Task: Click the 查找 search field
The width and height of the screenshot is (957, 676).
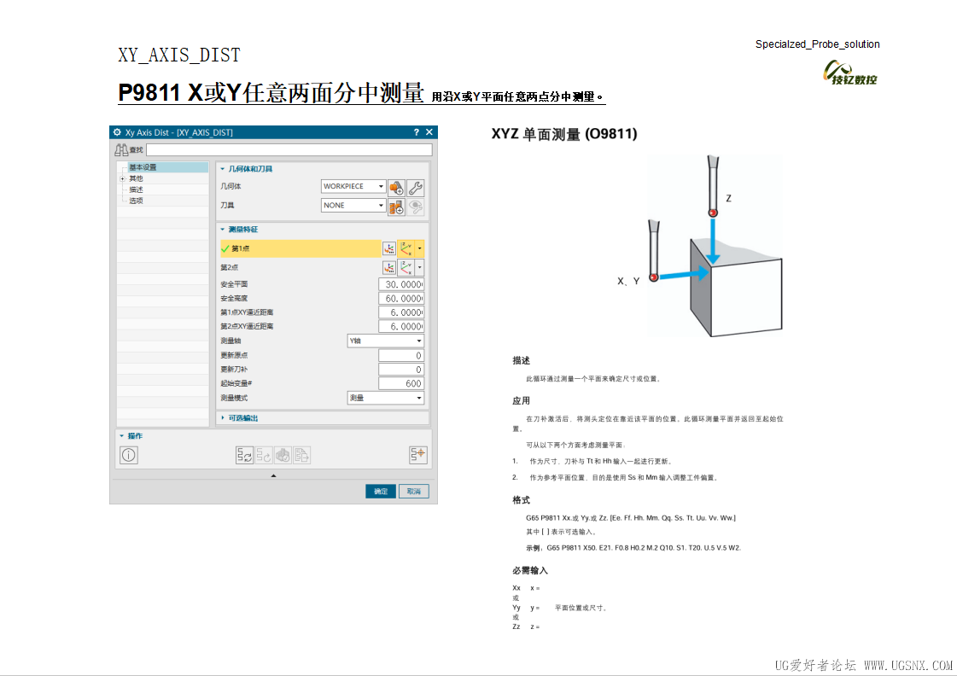Action: point(289,149)
